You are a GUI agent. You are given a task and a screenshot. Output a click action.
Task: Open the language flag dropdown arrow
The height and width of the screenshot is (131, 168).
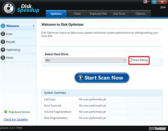(149, 2)
